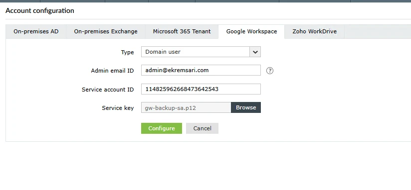The image size is (411, 190).
Task: Browse for a service key file
Action: click(x=246, y=107)
